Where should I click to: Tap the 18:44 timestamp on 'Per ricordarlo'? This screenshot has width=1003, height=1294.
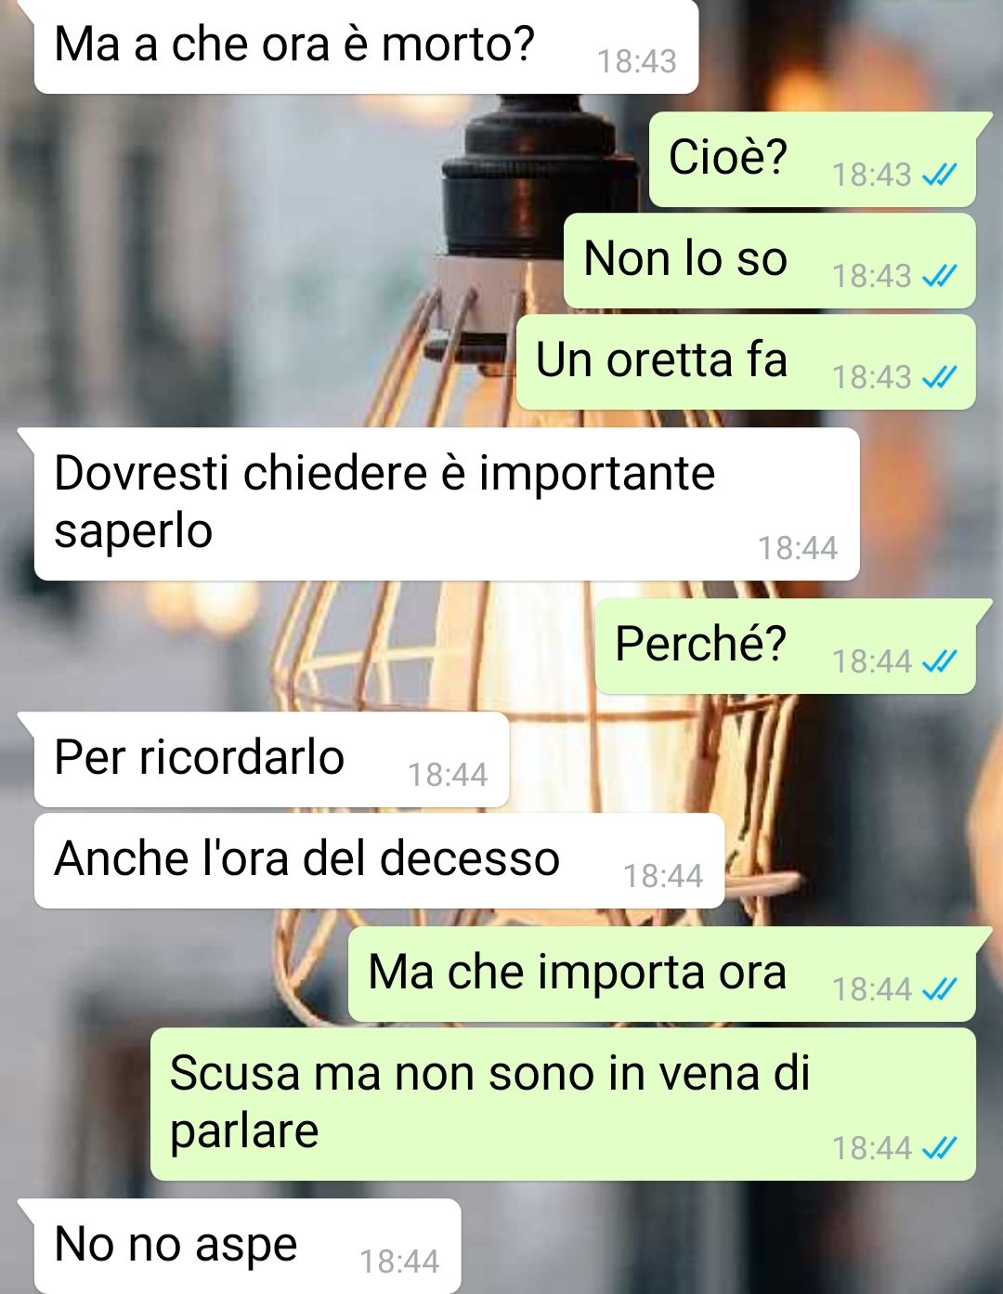coord(448,775)
